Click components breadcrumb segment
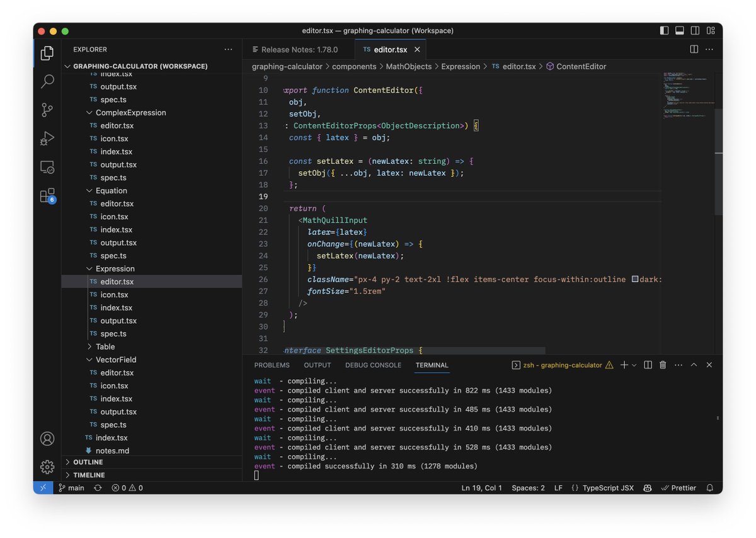Image resolution: width=756 pixels, height=538 pixels. [354, 66]
